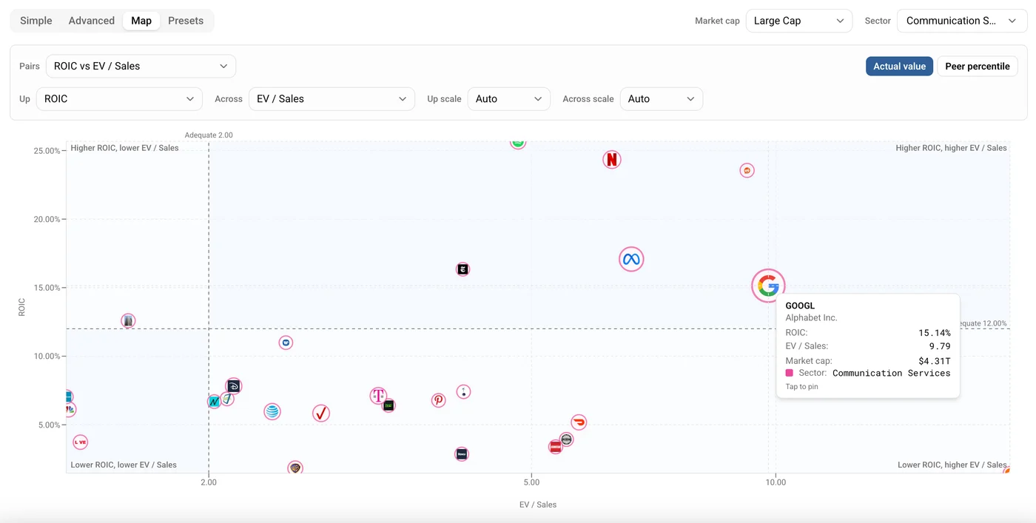Switch to Peer percentile mode
This screenshot has width=1036, height=523.
tap(978, 66)
